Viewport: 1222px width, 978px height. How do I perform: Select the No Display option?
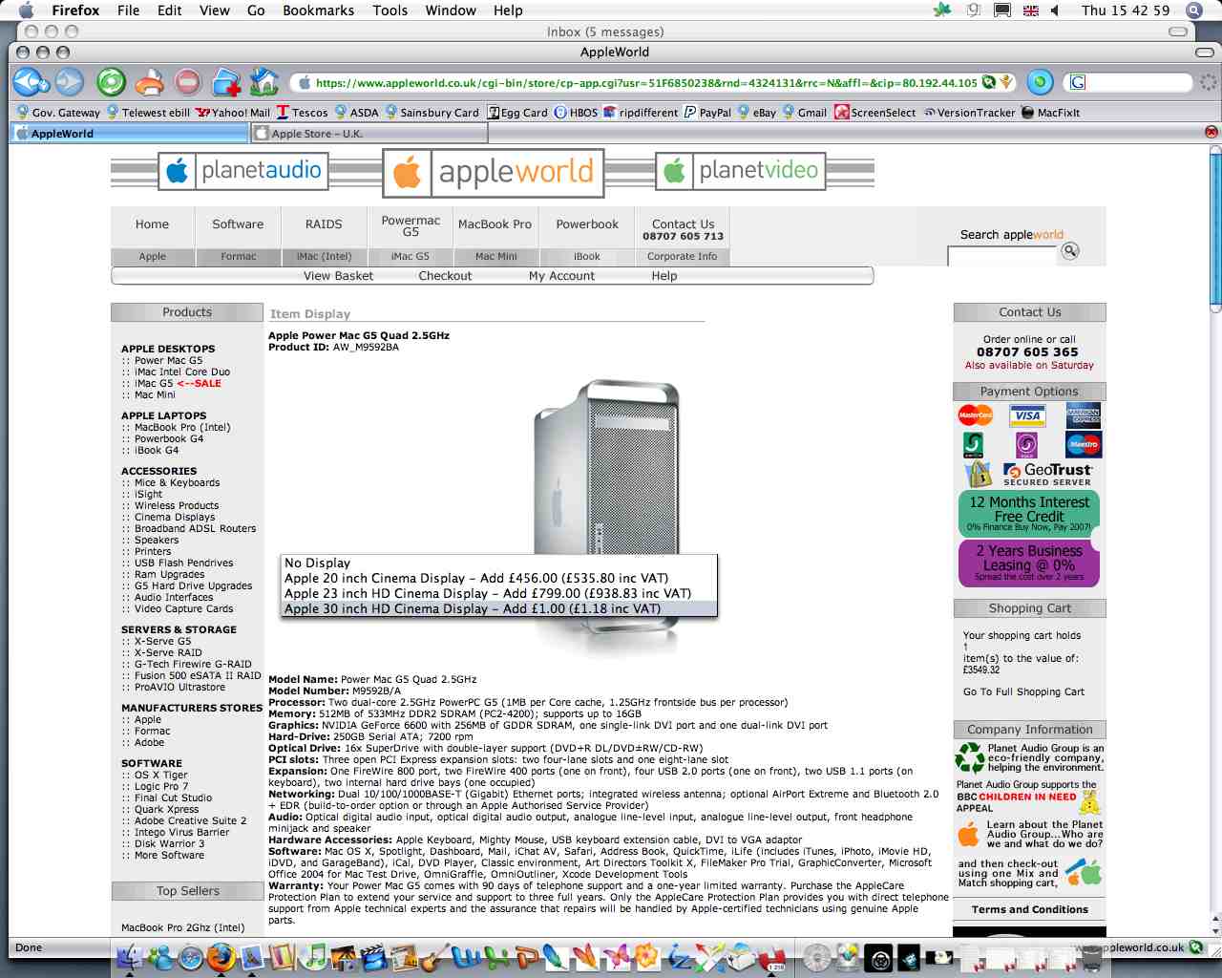498,563
